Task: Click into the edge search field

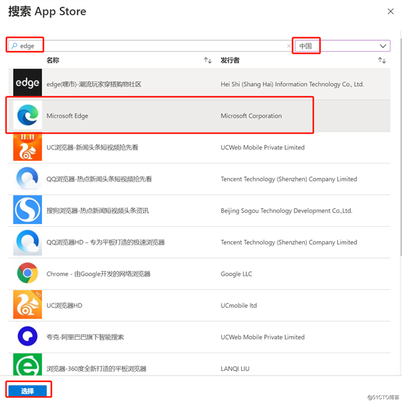Action: (x=150, y=46)
